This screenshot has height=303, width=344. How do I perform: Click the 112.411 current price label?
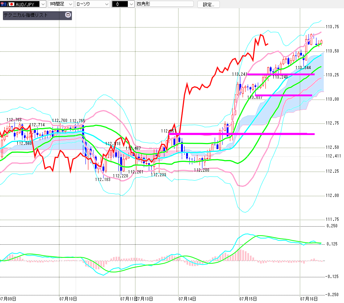[333, 156]
